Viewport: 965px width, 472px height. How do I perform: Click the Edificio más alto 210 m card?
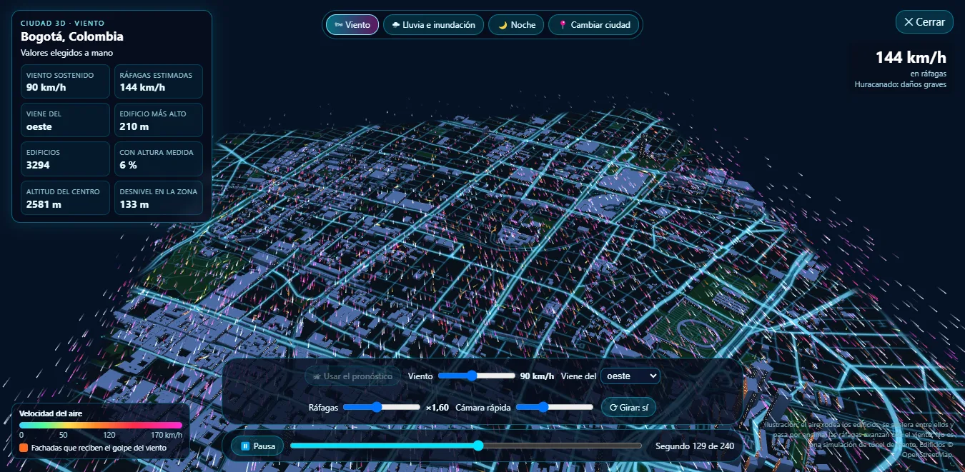pyautogui.click(x=159, y=121)
